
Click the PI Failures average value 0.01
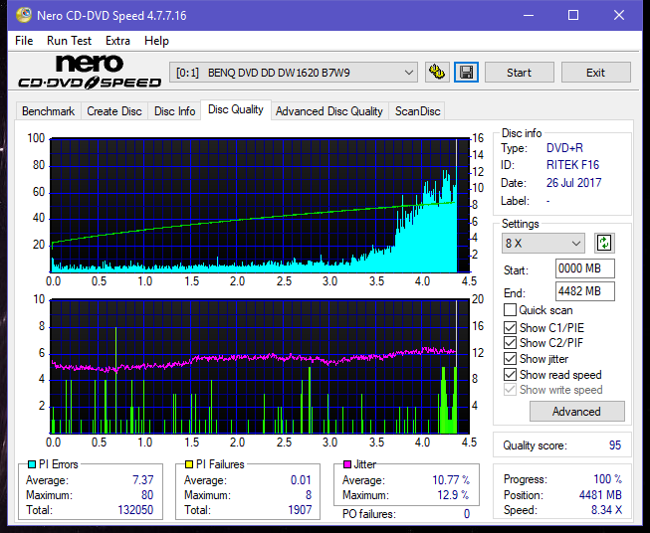[x=301, y=480]
